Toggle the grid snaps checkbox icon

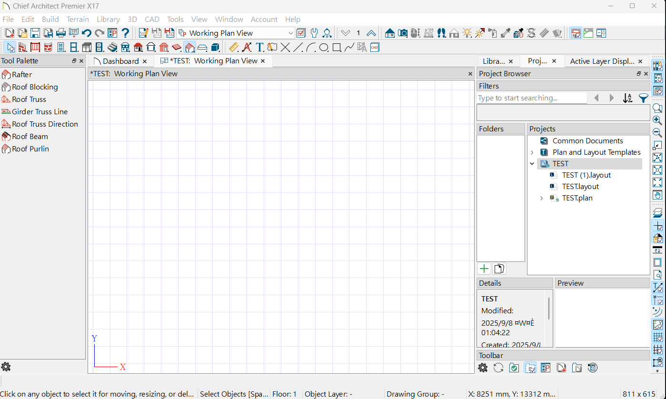tap(657, 349)
